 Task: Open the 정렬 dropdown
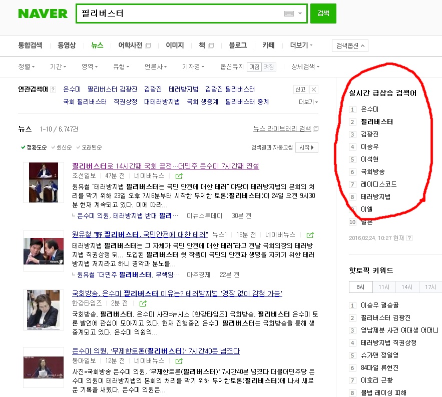[x=27, y=66]
